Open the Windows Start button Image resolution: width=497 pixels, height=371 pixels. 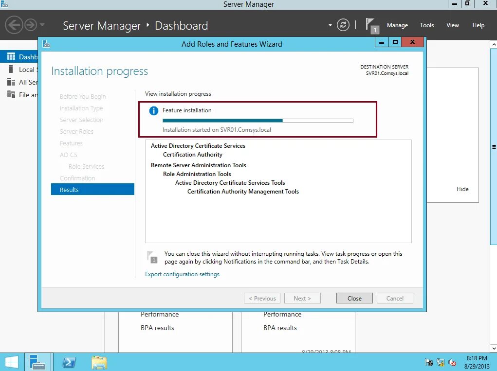11,362
